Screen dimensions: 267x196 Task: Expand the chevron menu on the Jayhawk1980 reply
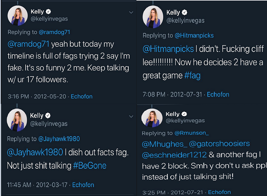click(x=131, y=116)
